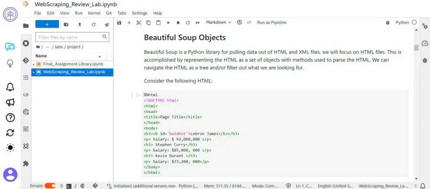The height and width of the screenshot is (189, 430).
Task: Restart kernel and run all cells
Action: (197, 23)
